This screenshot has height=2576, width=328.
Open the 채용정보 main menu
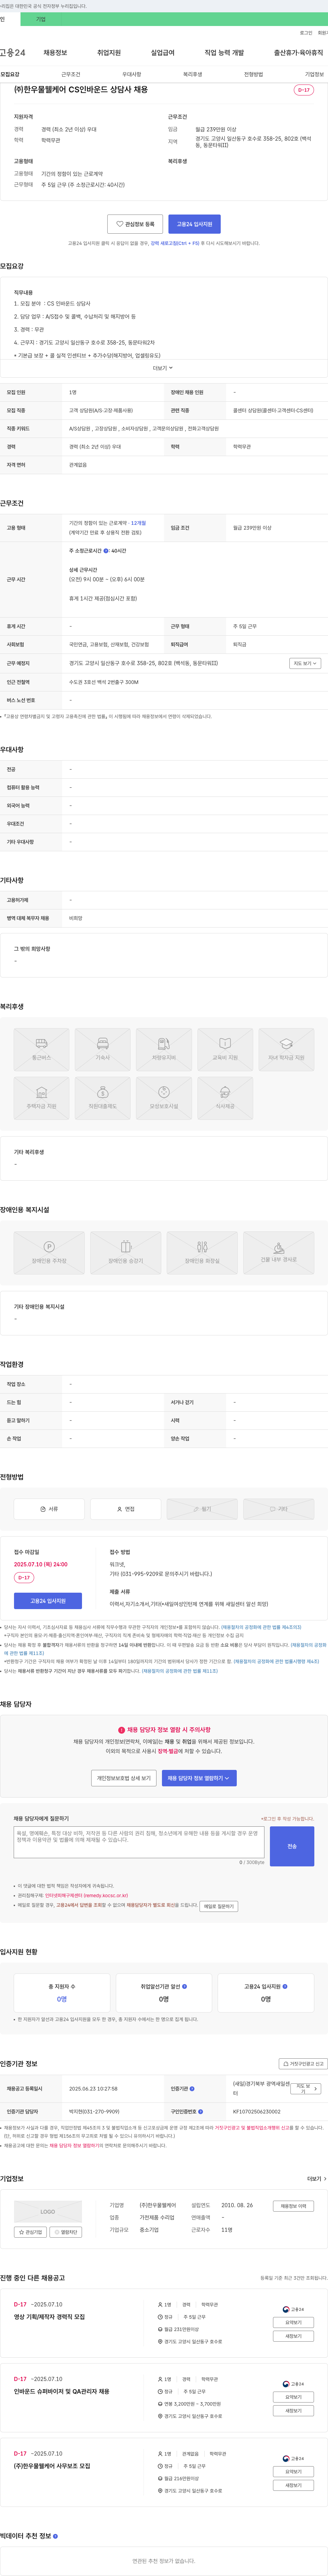click(55, 53)
